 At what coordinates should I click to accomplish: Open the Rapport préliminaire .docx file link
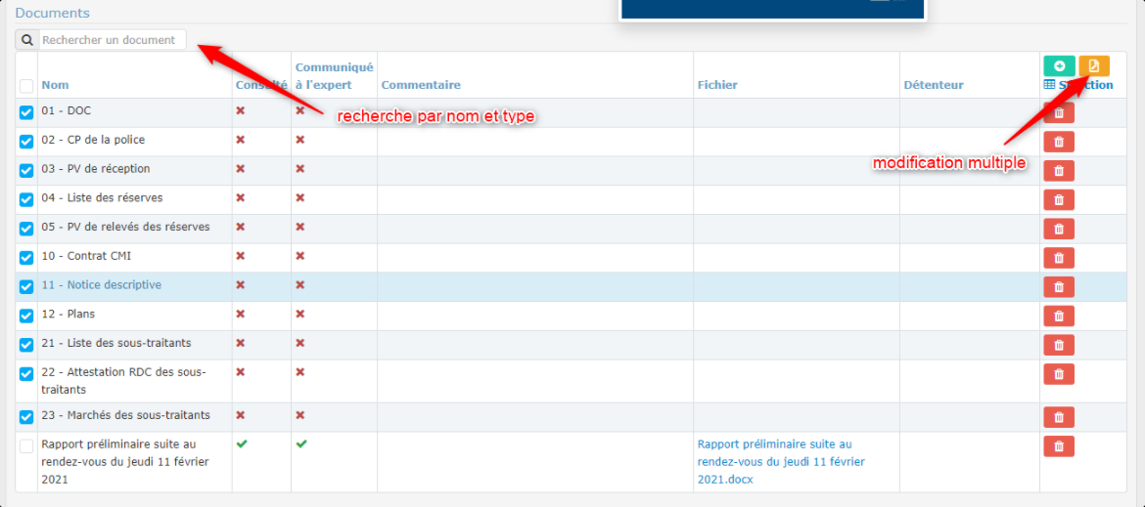(x=774, y=461)
